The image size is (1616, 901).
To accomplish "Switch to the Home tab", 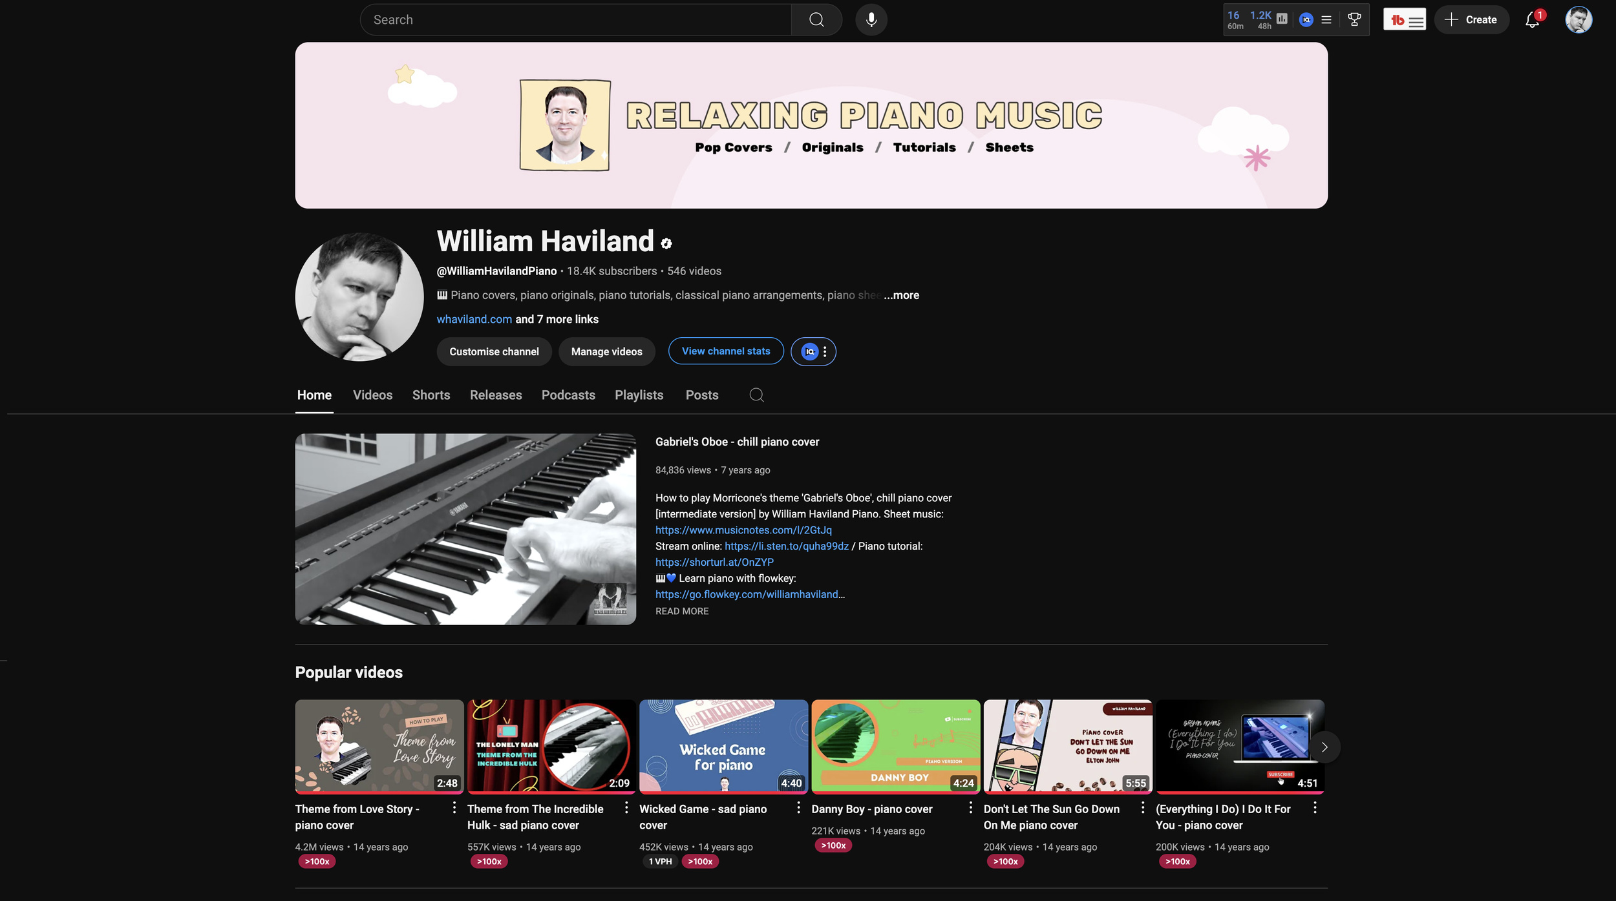I will point(314,395).
